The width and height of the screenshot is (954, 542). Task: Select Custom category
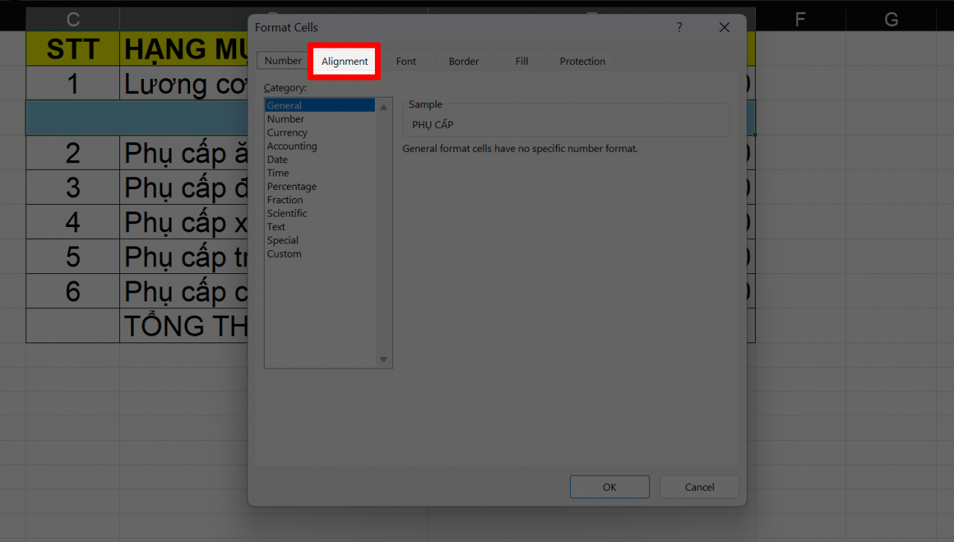[x=320, y=253]
